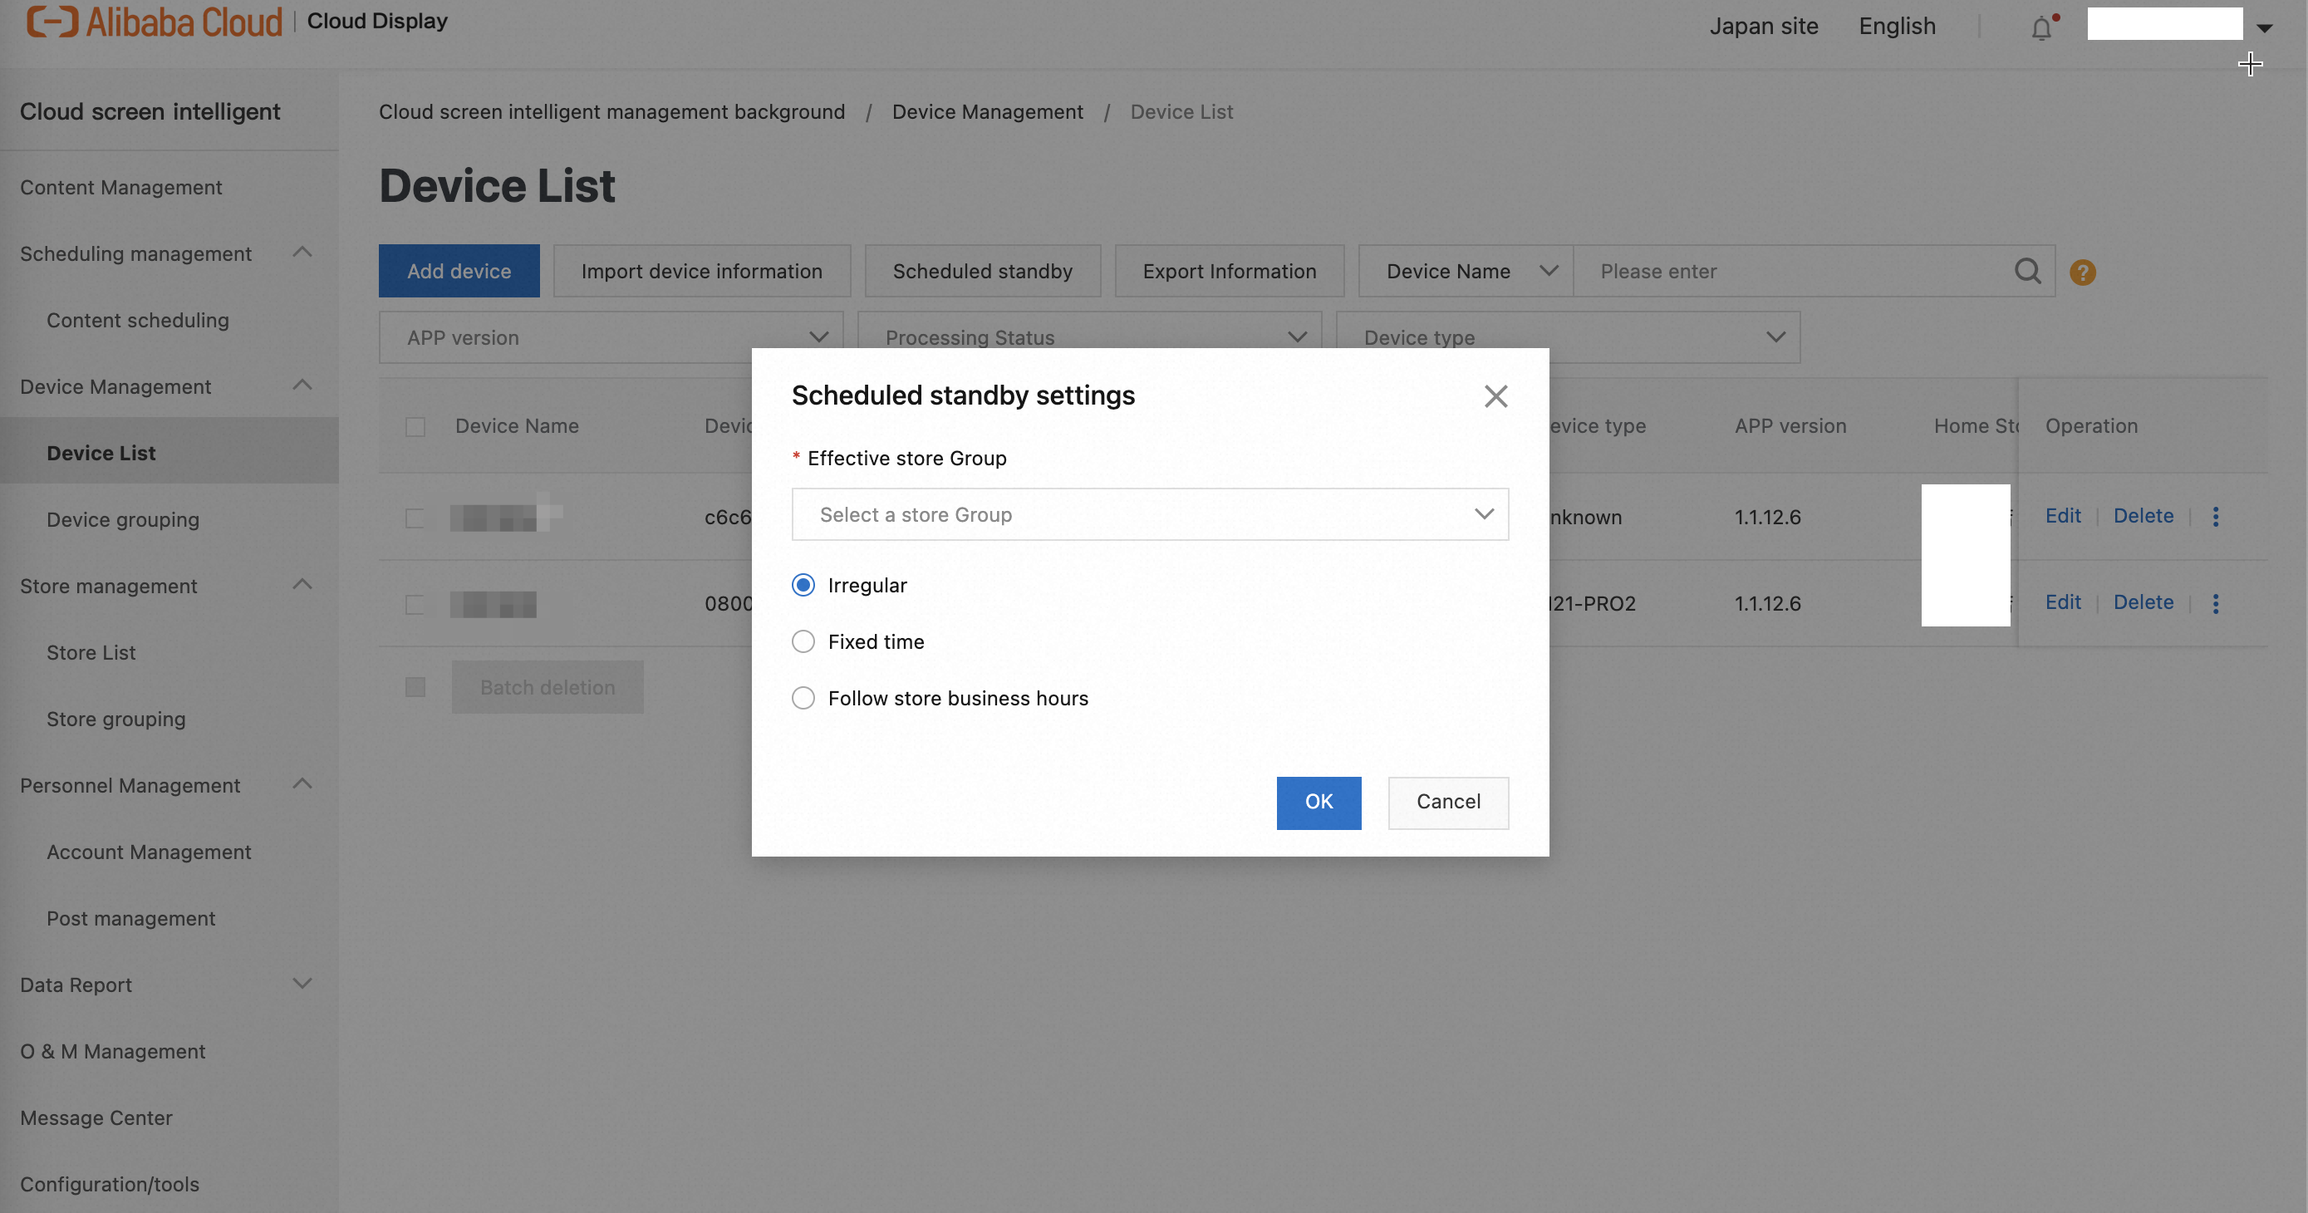Change the English language selector
This screenshot has width=2308, height=1213.
pyautogui.click(x=1897, y=26)
